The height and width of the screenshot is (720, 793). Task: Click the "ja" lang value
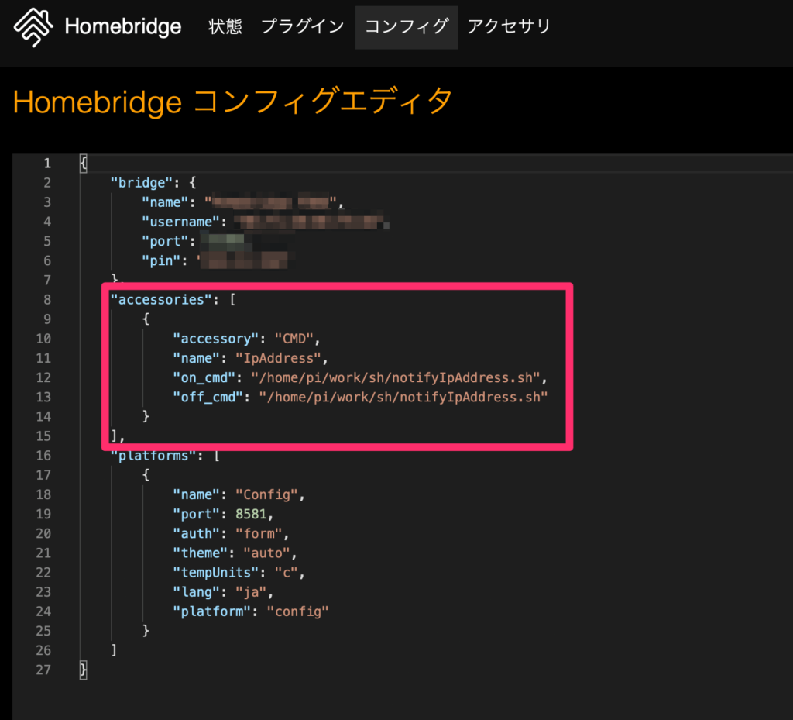(251, 592)
